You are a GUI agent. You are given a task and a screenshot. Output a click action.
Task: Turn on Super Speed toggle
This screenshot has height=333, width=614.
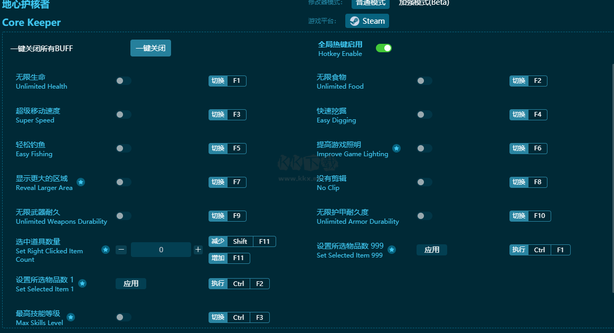tap(124, 115)
